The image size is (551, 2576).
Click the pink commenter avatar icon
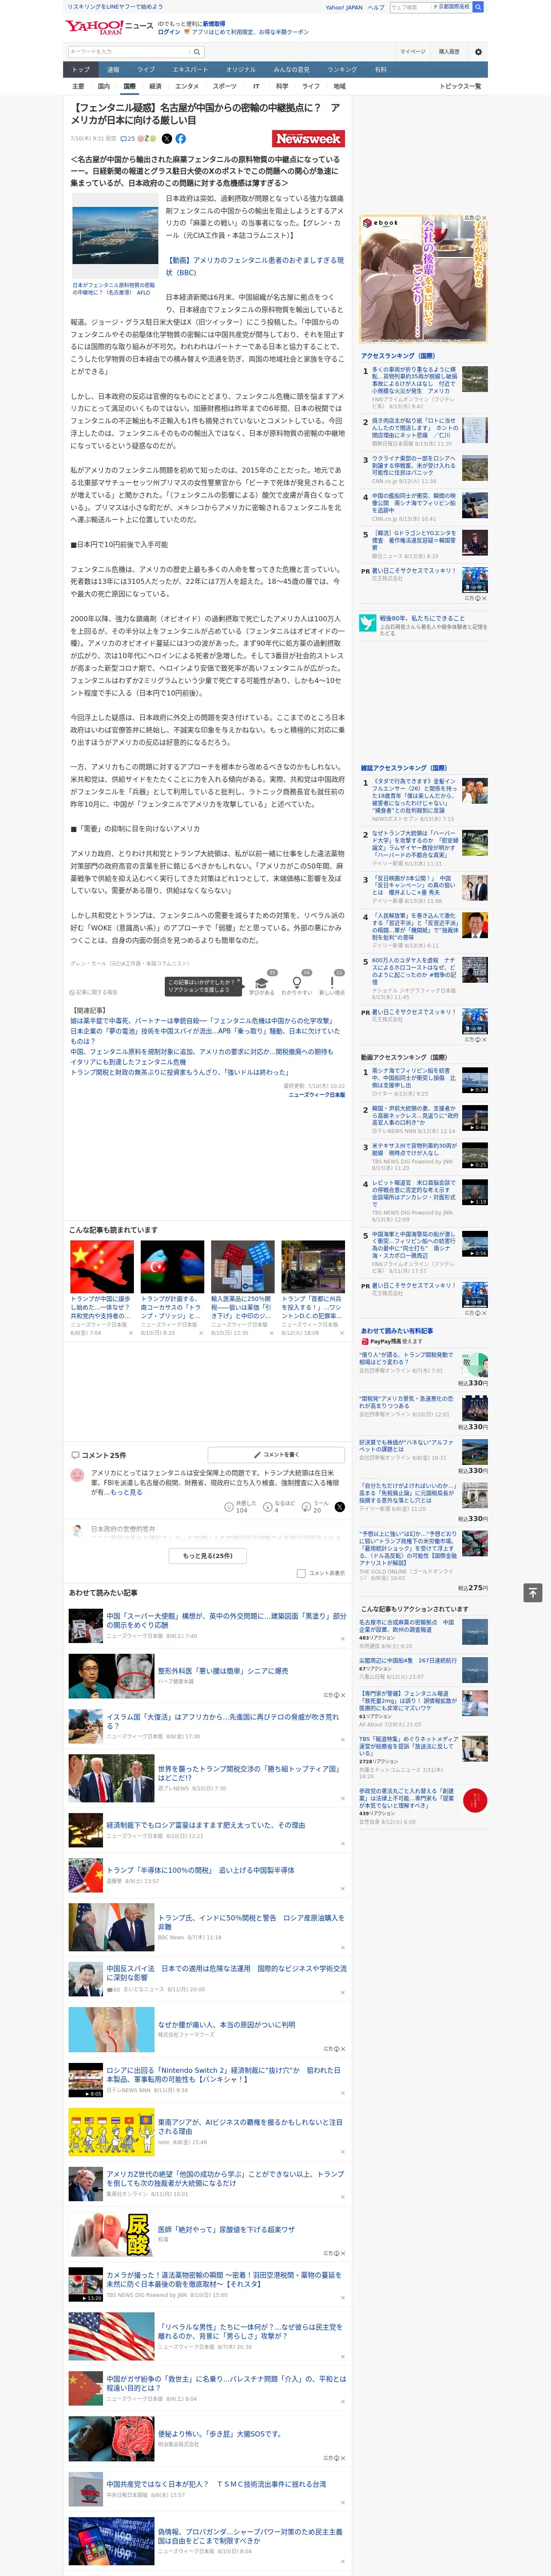point(77,1475)
